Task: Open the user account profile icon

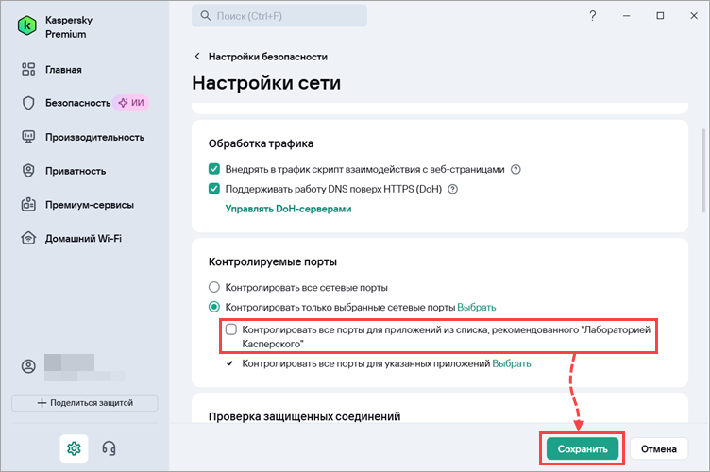Action: tap(28, 366)
